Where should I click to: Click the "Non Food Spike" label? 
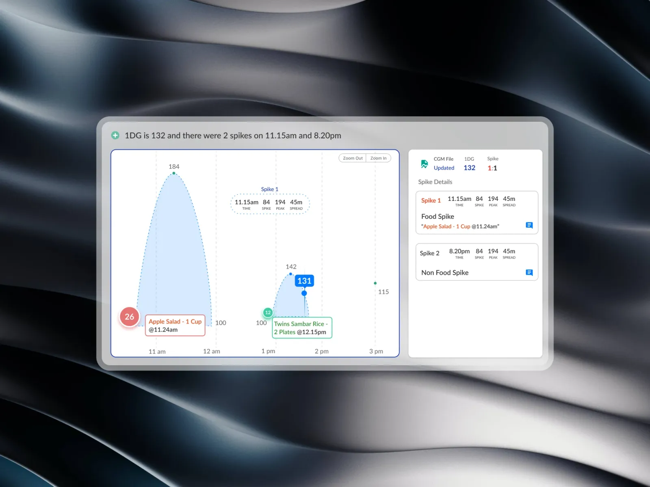445,273
